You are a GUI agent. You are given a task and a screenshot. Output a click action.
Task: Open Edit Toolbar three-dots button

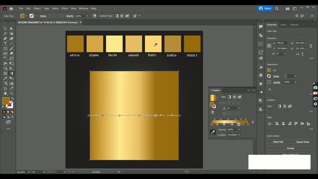click(x=8, y=129)
